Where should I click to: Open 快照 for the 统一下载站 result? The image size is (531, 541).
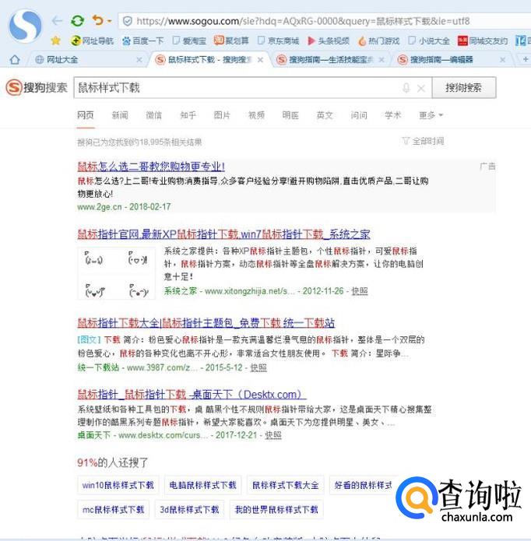tap(258, 367)
